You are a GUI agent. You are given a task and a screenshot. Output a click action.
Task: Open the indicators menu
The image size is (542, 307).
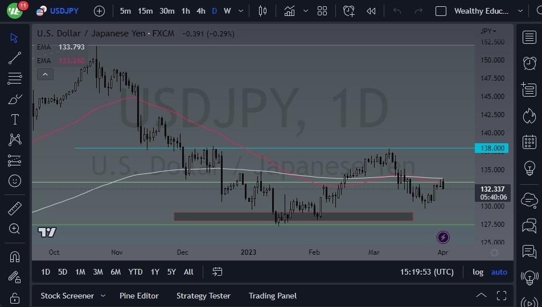(x=290, y=11)
